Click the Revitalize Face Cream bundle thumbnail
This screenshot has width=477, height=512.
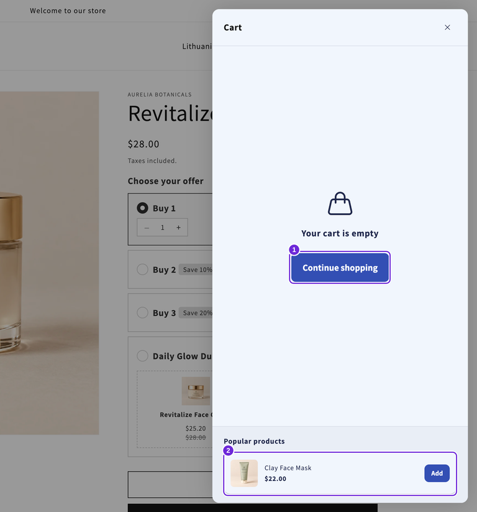(x=196, y=391)
